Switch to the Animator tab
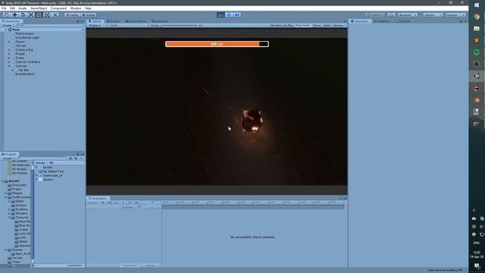This screenshot has width=485, height=273. pos(160,21)
